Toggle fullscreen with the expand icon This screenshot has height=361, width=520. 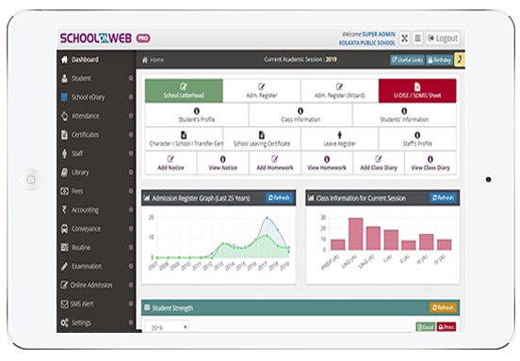[x=404, y=39]
